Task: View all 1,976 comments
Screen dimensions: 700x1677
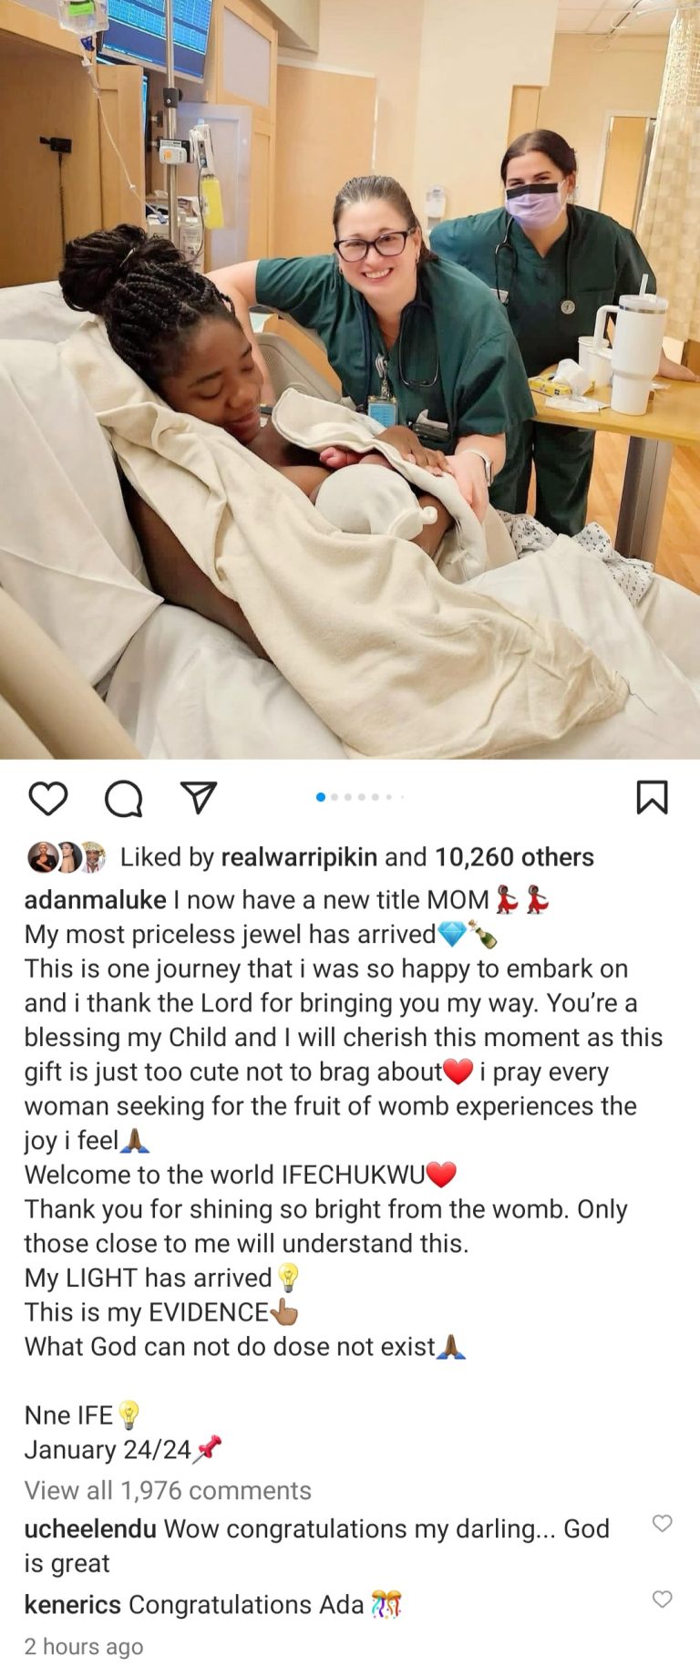Action: (x=168, y=1490)
